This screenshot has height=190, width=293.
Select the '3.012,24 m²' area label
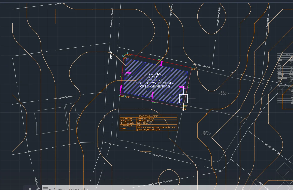coord(206,134)
